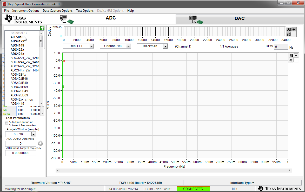Click ADC Input Target Frequency field
Screen dimensions: 305x192
point(21,153)
